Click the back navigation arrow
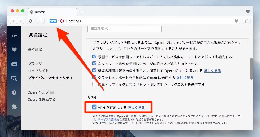The width and height of the screenshot is (260, 137). tap(14, 21)
